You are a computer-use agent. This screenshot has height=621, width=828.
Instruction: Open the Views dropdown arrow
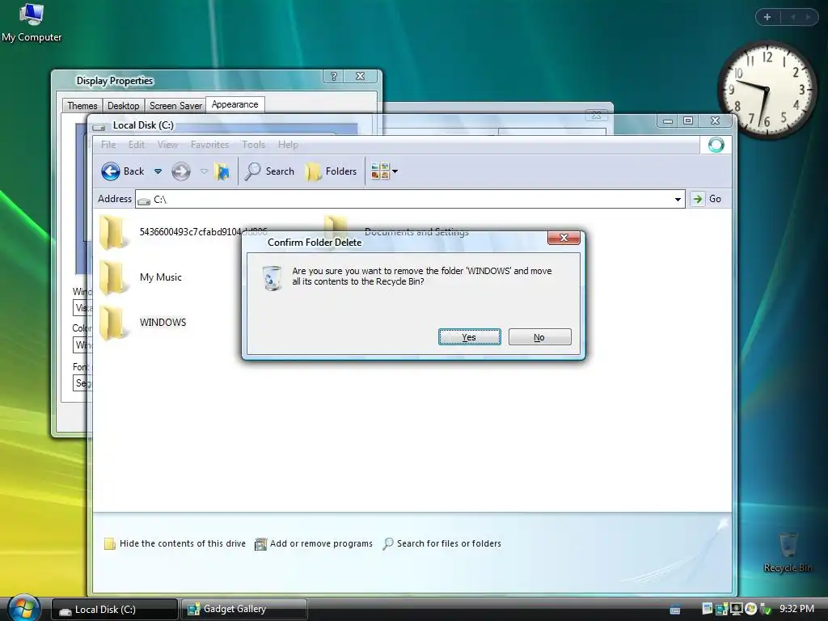(x=395, y=171)
